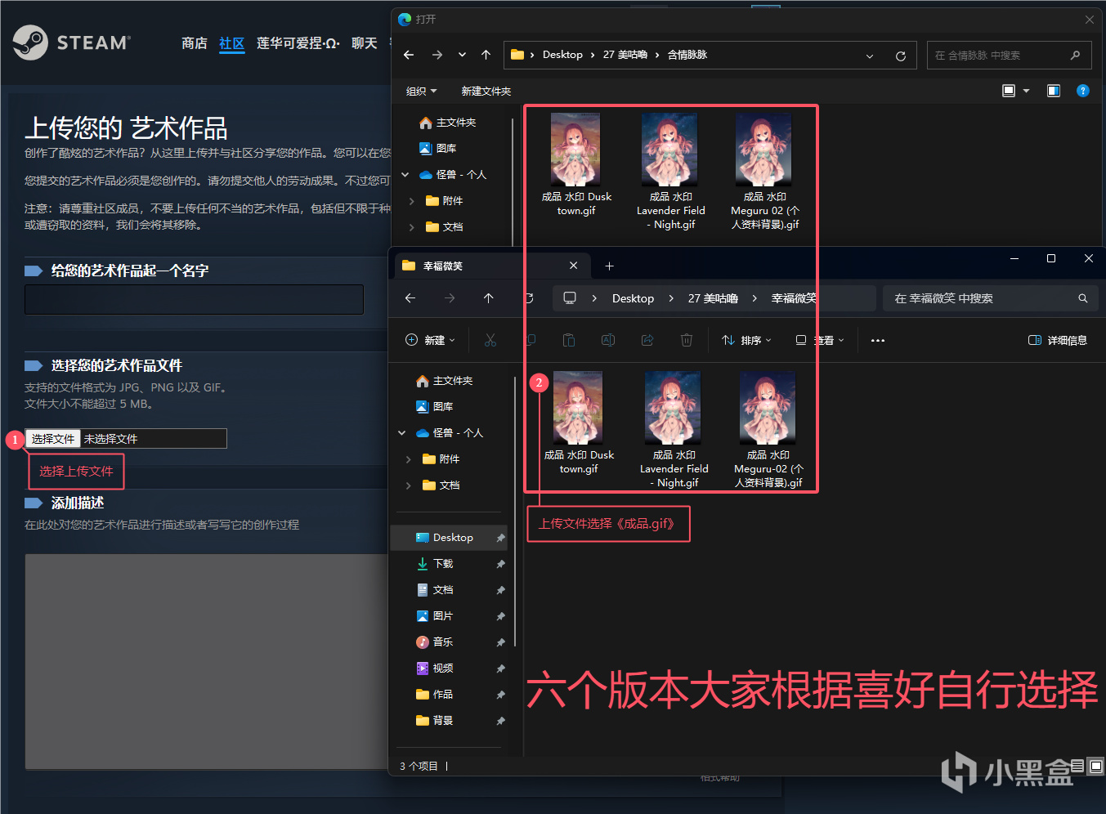Go back in the 打开 file dialog

point(409,55)
